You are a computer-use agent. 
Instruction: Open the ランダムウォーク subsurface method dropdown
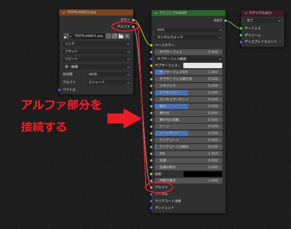pyautogui.click(x=188, y=37)
